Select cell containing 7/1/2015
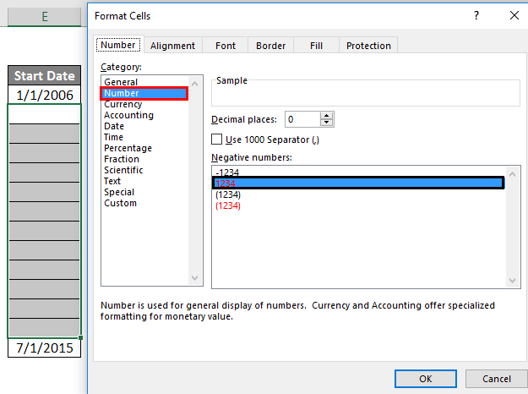 pos(44,347)
